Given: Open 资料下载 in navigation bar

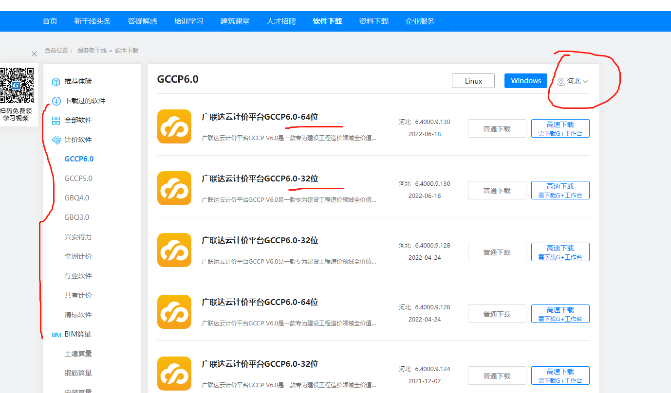Looking at the screenshot, I should (374, 21).
